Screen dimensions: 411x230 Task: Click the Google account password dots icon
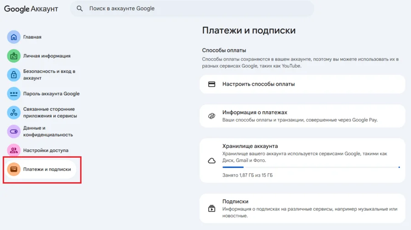pos(14,93)
